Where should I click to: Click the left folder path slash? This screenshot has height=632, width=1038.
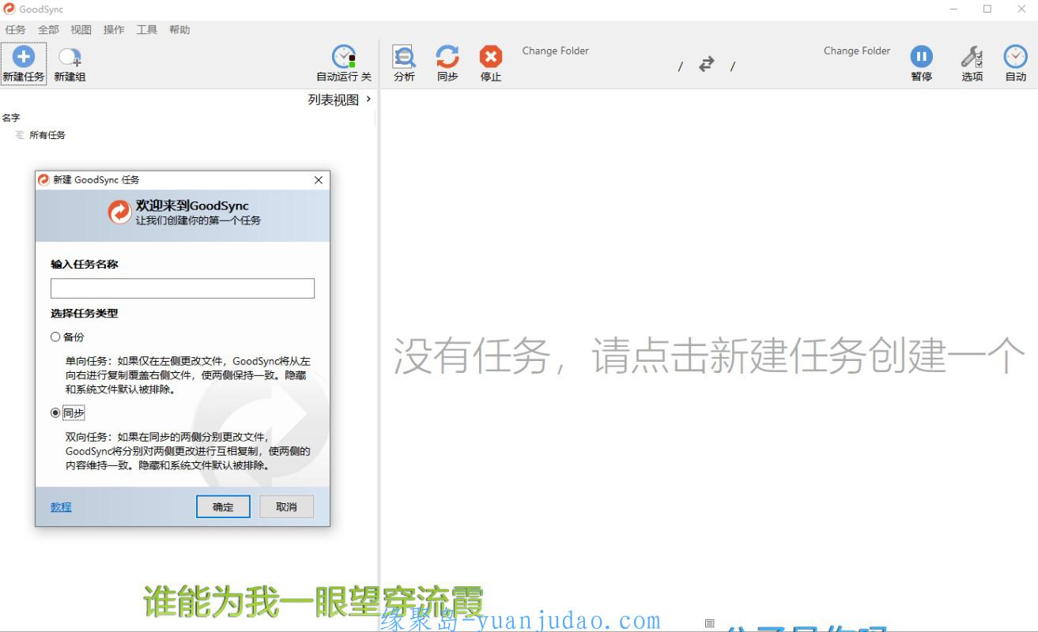coord(680,66)
